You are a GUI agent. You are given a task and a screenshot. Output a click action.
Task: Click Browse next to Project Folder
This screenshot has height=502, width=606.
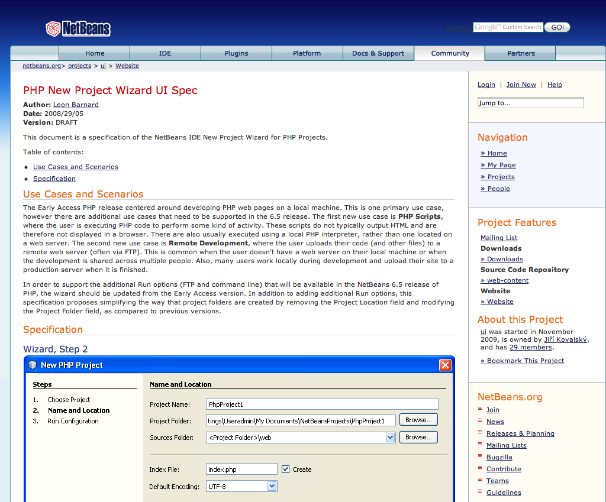[418, 420]
